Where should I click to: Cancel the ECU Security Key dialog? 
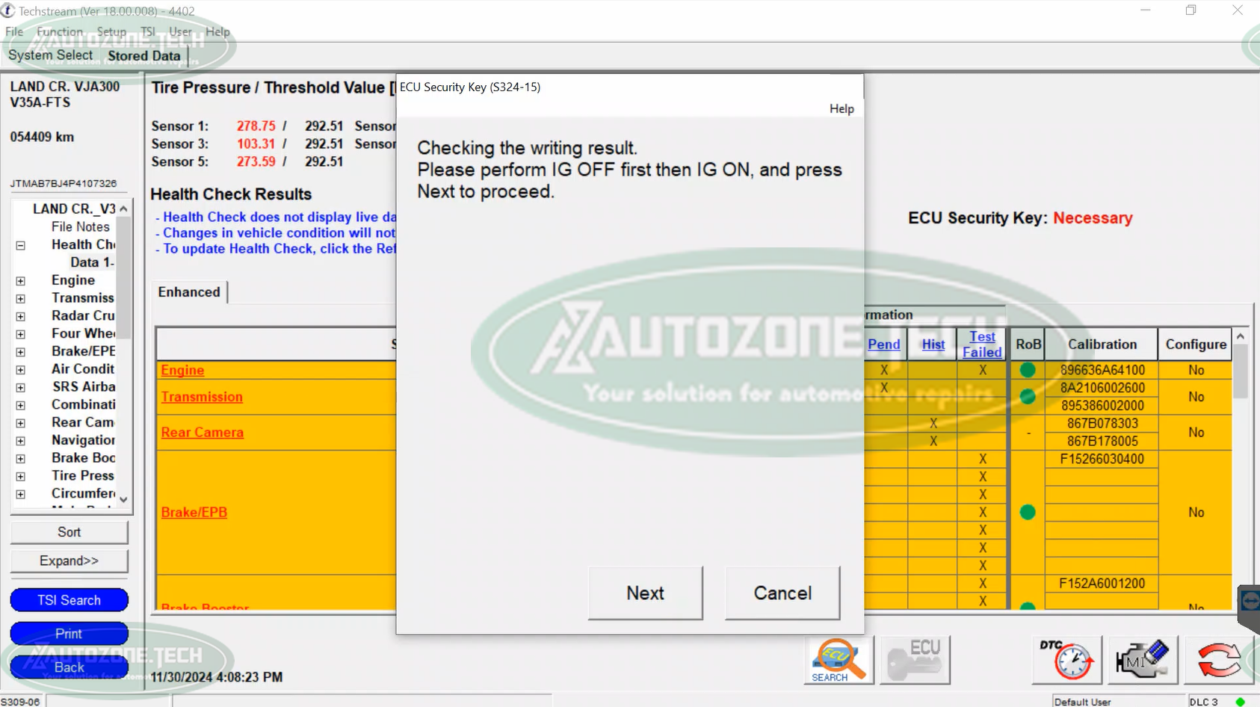click(x=782, y=593)
